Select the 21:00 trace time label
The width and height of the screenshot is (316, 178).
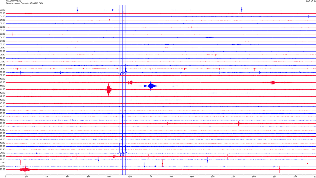(x=2, y=153)
